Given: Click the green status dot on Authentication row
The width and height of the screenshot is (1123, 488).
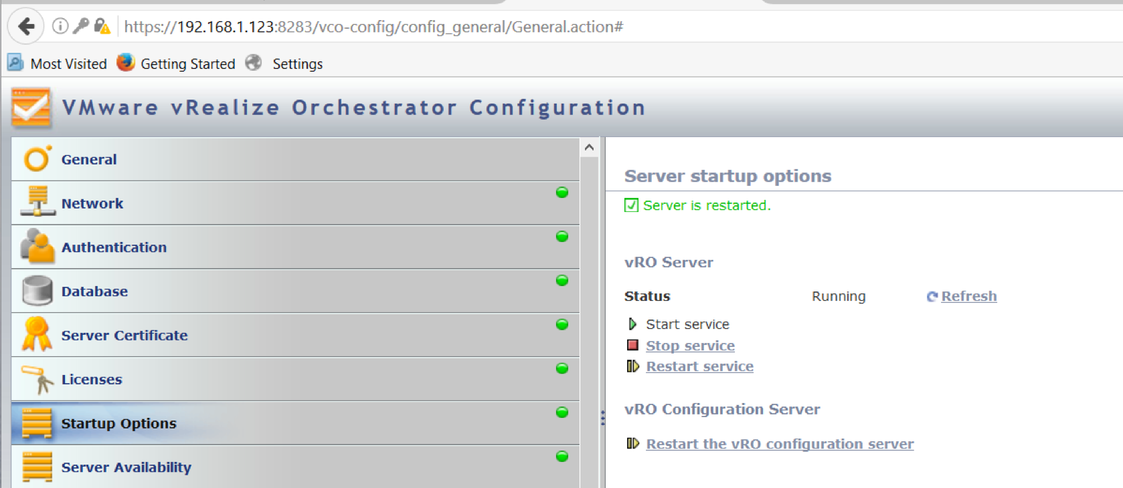Looking at the screenshot, I should [562, 237].
